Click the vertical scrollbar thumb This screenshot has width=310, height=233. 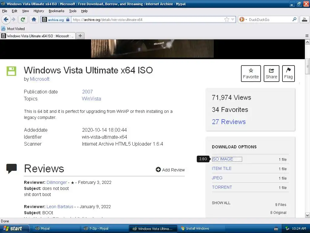(307, 66)
